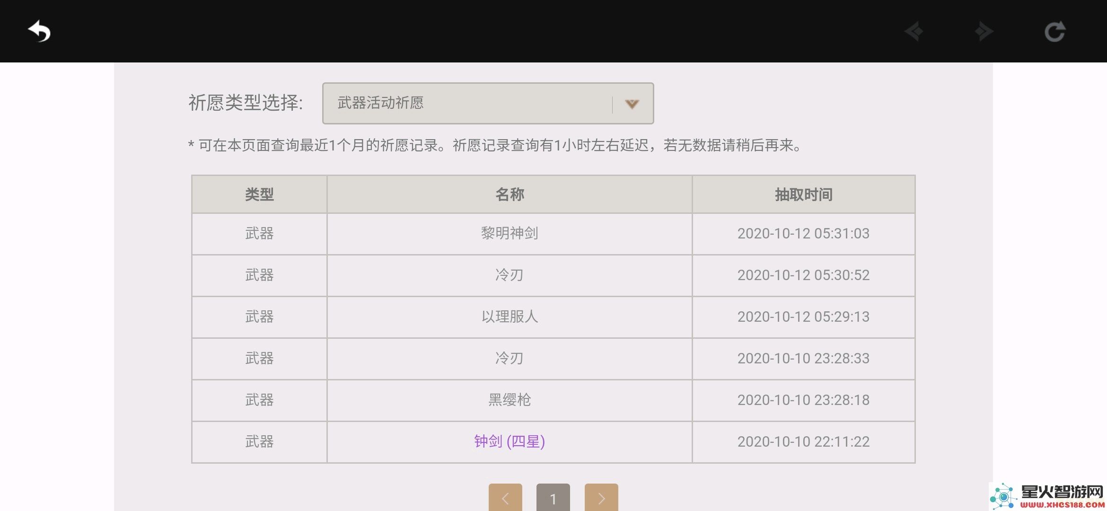Screen dimensions: 1107x511
Task: Tap the back arrow icon
Action: pyautogui.click(x=39, y=32)
